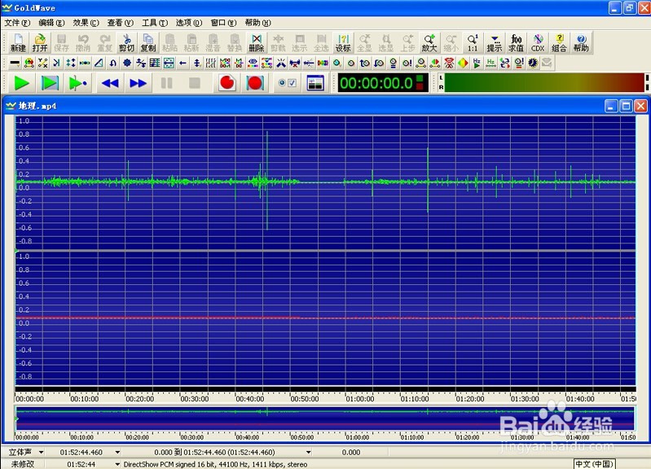Play audio with the green play button
651x469 pixels.
[x=21, y=83]
